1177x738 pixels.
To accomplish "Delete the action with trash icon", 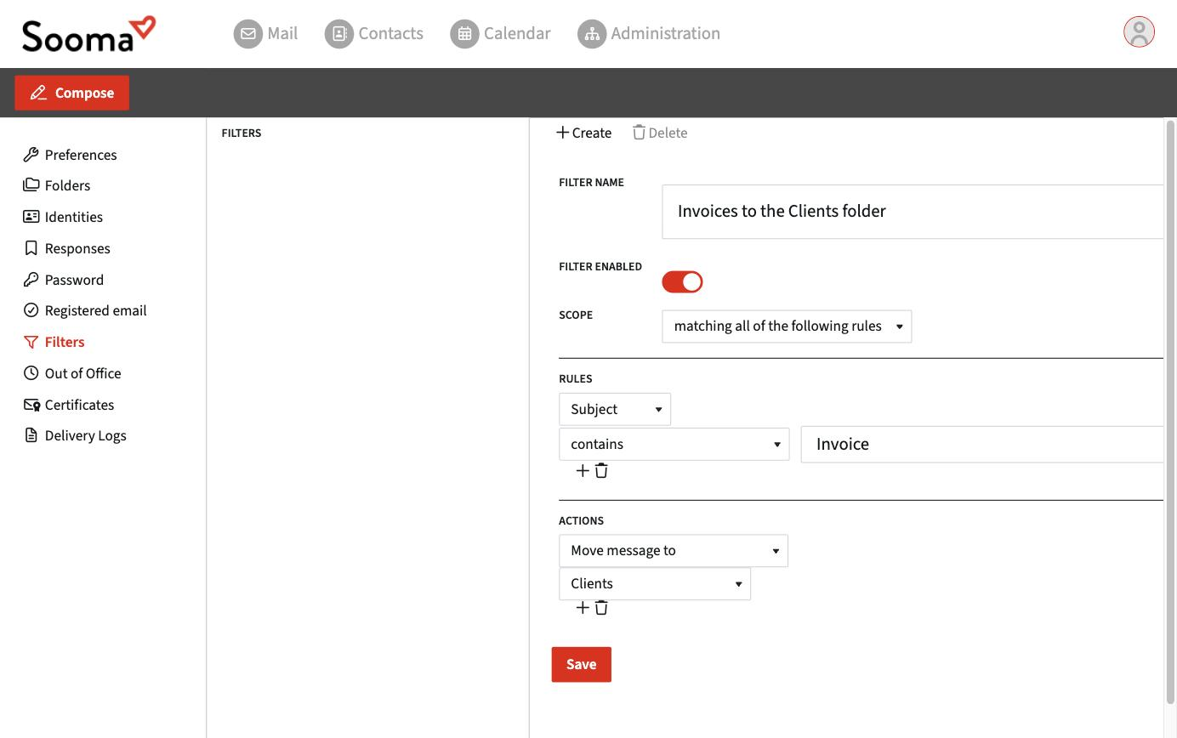I will (x=601, y=607).
